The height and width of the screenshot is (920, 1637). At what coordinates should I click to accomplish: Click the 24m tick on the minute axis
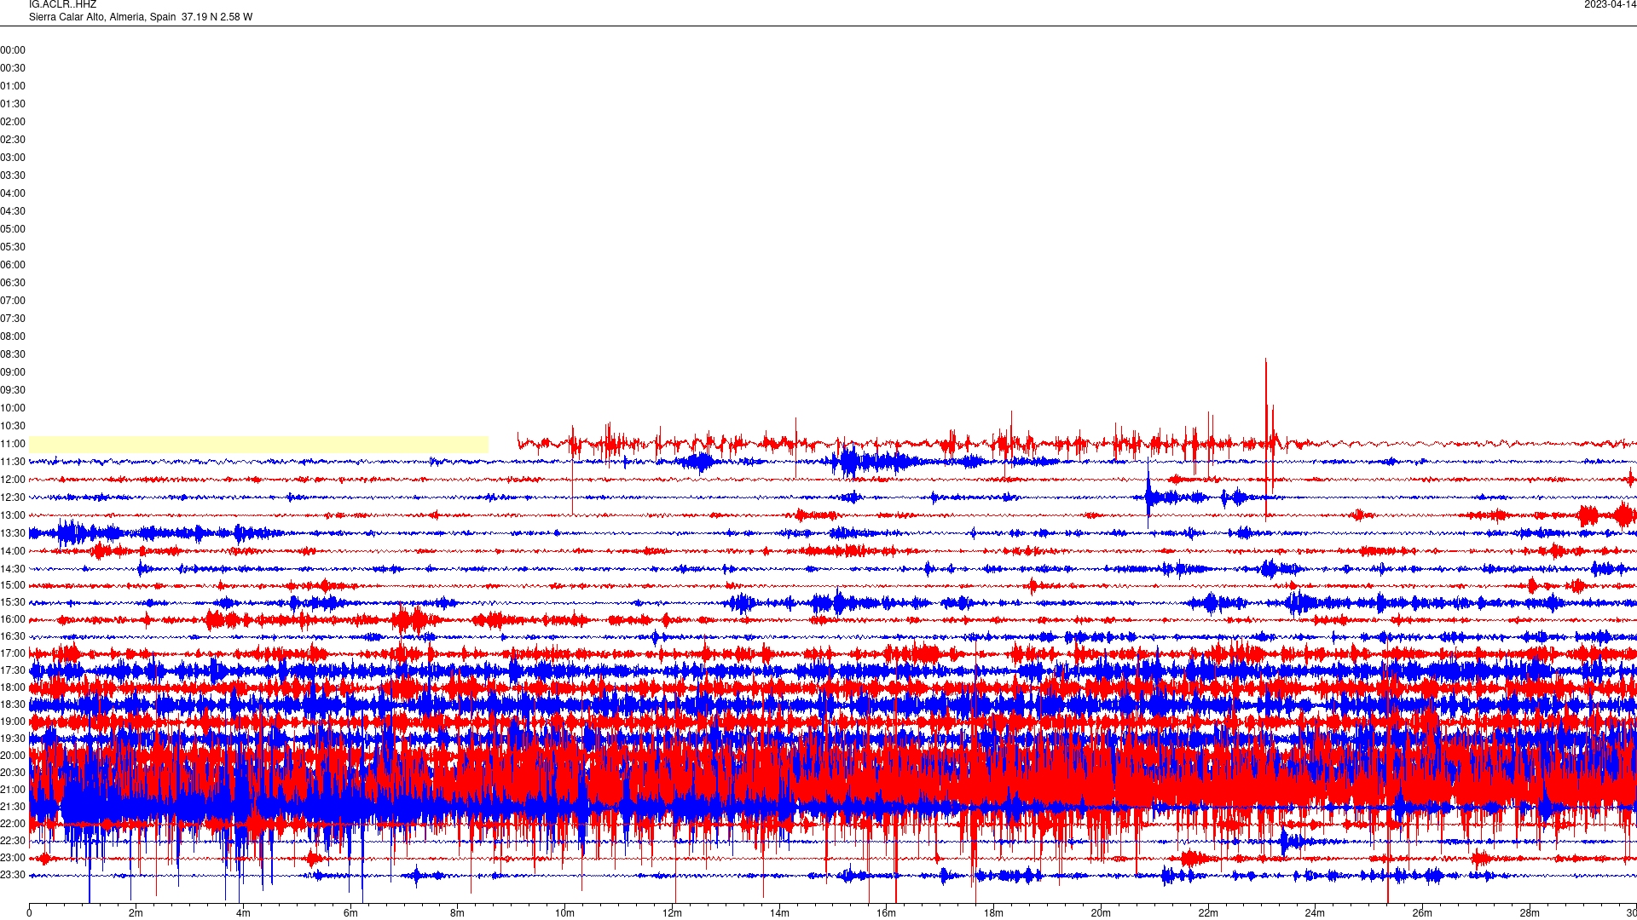point(1316,913)
